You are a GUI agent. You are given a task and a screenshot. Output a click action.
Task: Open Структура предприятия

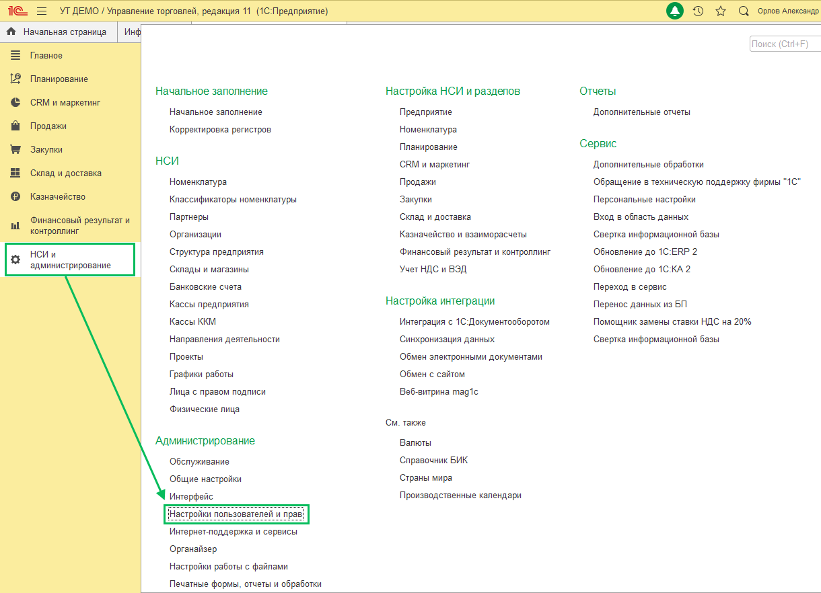click(x=217, y=251)
